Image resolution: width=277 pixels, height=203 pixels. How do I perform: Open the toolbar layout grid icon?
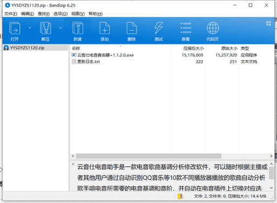(x=268, y=23)
